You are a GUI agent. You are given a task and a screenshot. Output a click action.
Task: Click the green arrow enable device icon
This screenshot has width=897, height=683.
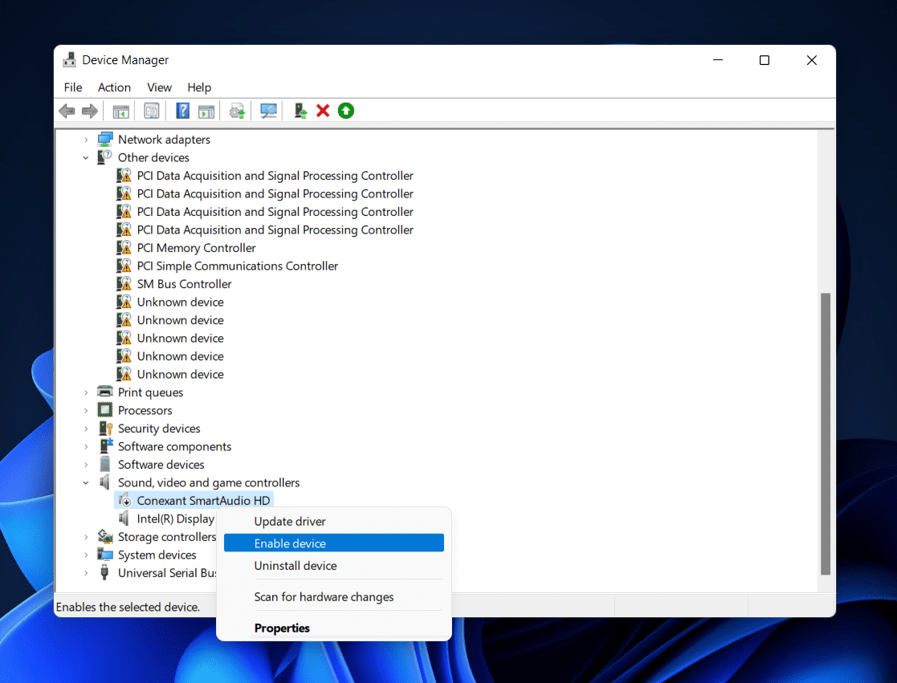coord(346,111)
